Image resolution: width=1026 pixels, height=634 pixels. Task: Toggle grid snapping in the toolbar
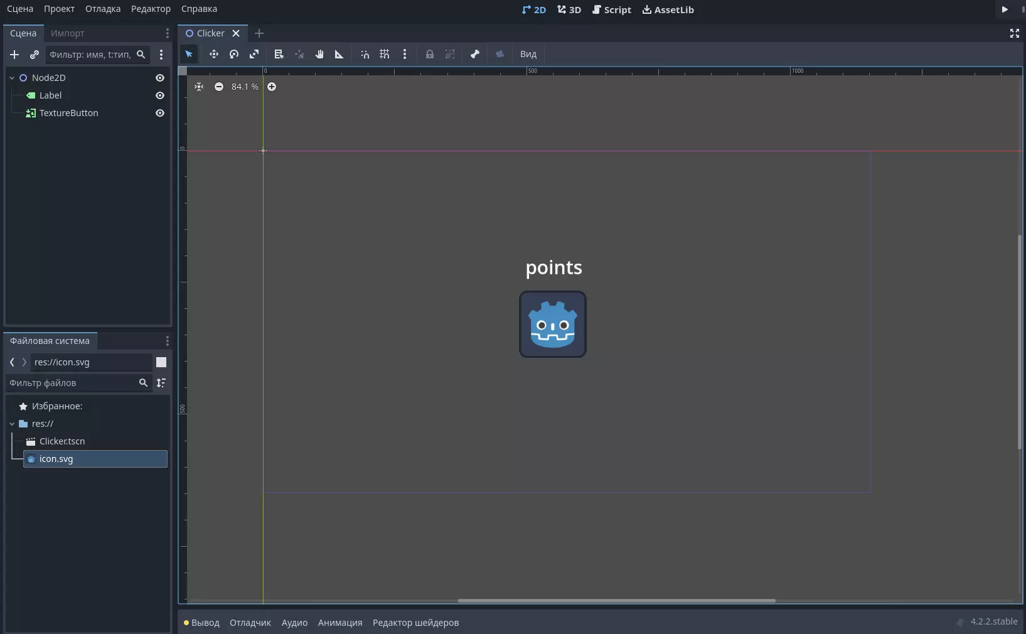(x=385, y=54)
